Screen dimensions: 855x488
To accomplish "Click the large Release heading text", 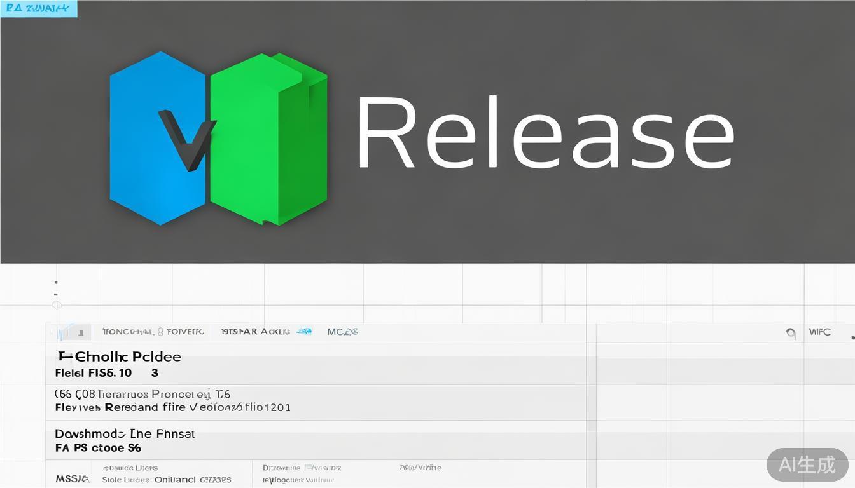I will 545,133.
